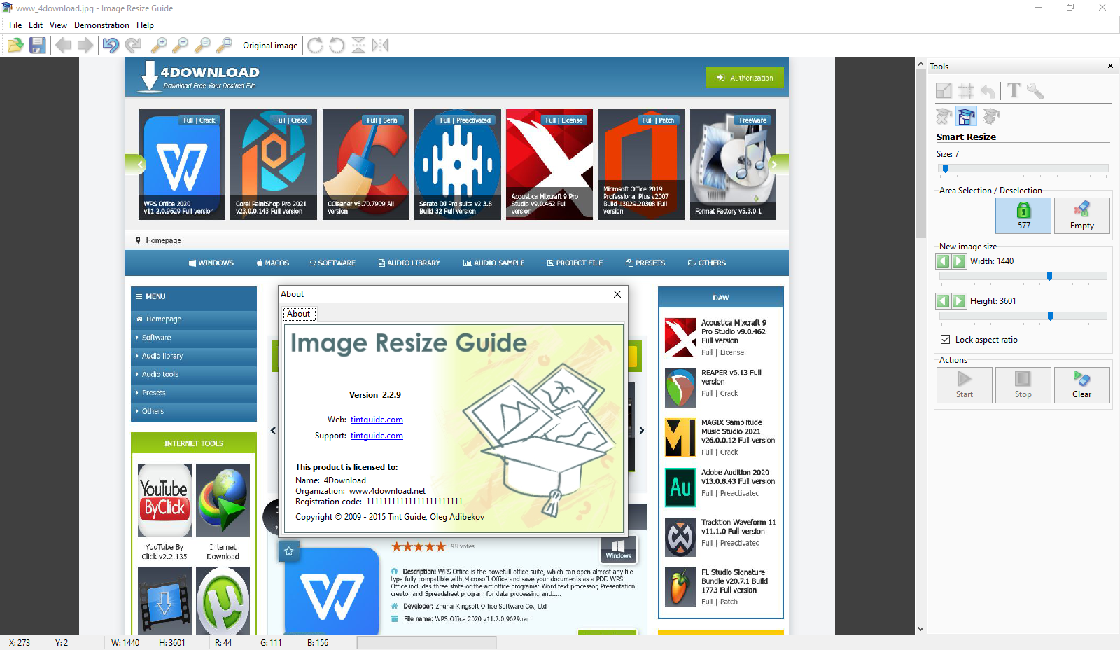Go to previous image with left arrow

click(x=64, y=46)
